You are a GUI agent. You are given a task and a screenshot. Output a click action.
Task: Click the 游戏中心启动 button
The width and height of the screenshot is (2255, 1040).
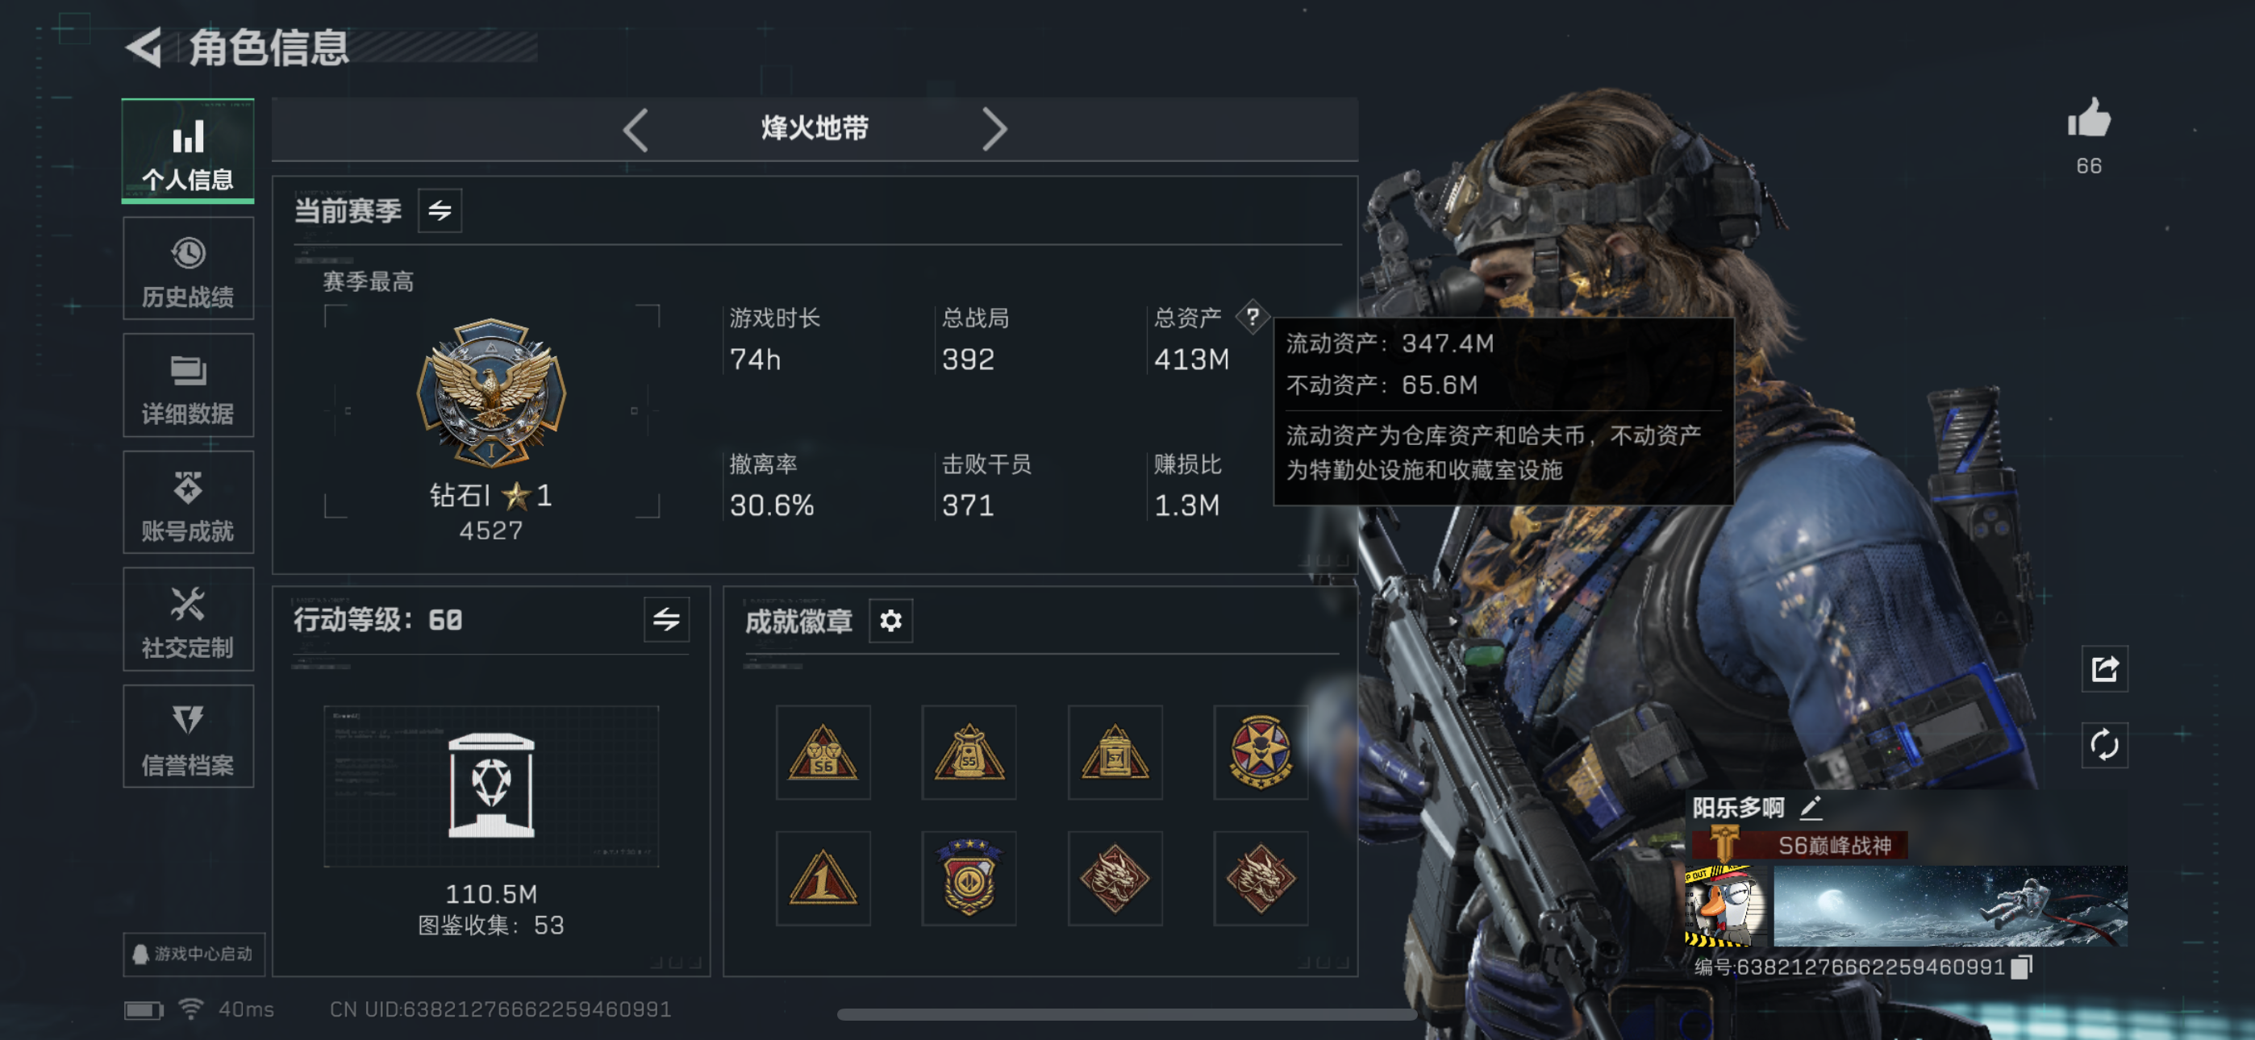pos(194,955)
